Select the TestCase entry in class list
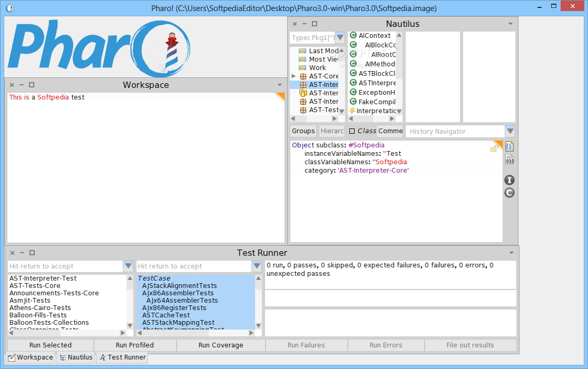This screenshot has width=588, height=369. [x=154, y=278]
